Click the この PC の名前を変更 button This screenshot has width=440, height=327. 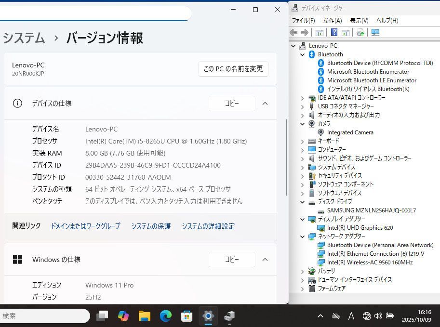tap(233, 69)
